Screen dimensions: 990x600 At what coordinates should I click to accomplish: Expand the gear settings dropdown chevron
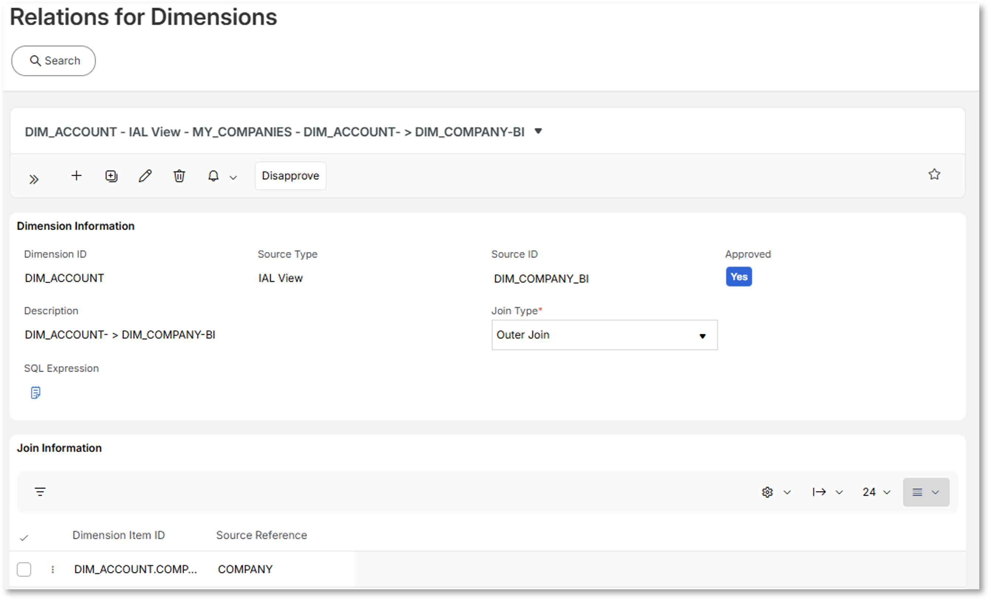(x=787, y=492)
